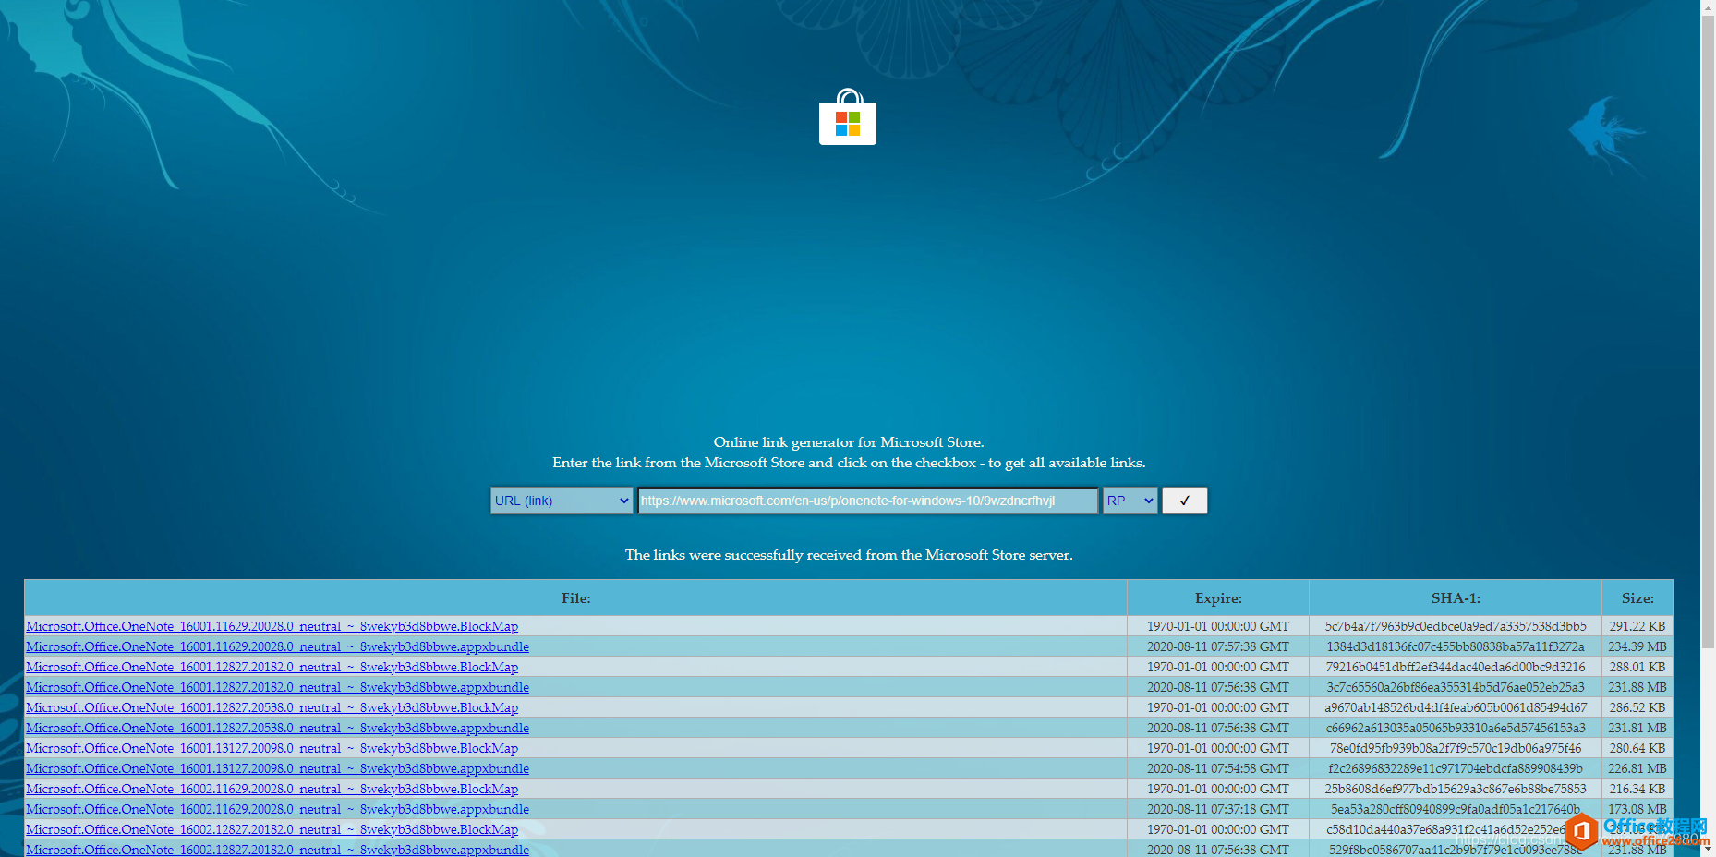Open OneNote 16001.12827.20538.0 BlockMap link
This screenshot has height=857, width=1716.
pos(272,707)
